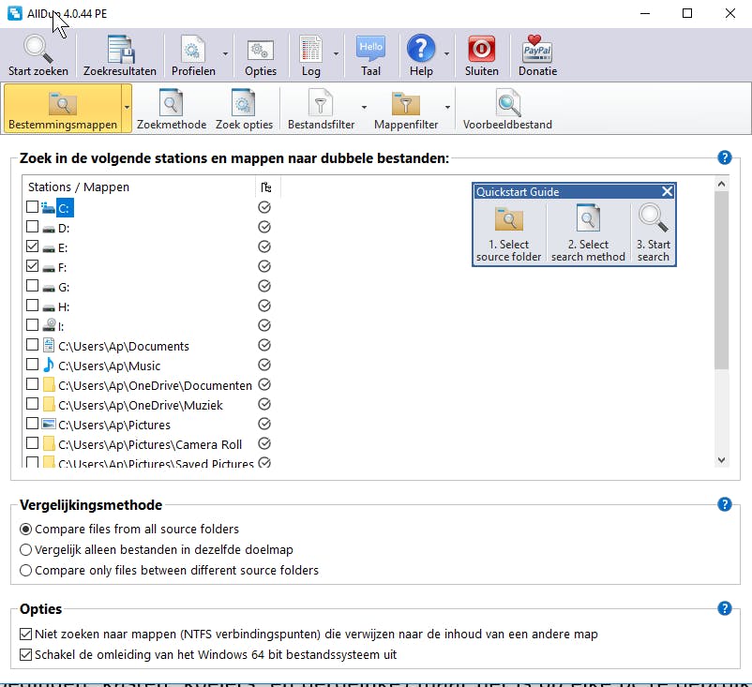
Task: Open the Opties settings icon
Action: tap(260, 50)
